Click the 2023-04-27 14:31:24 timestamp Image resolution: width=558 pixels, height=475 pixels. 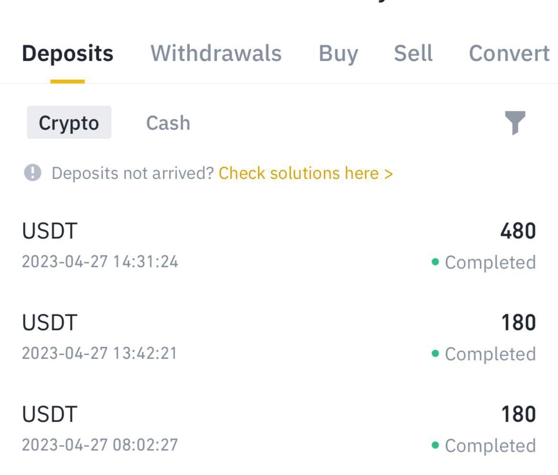click(100, 262)
